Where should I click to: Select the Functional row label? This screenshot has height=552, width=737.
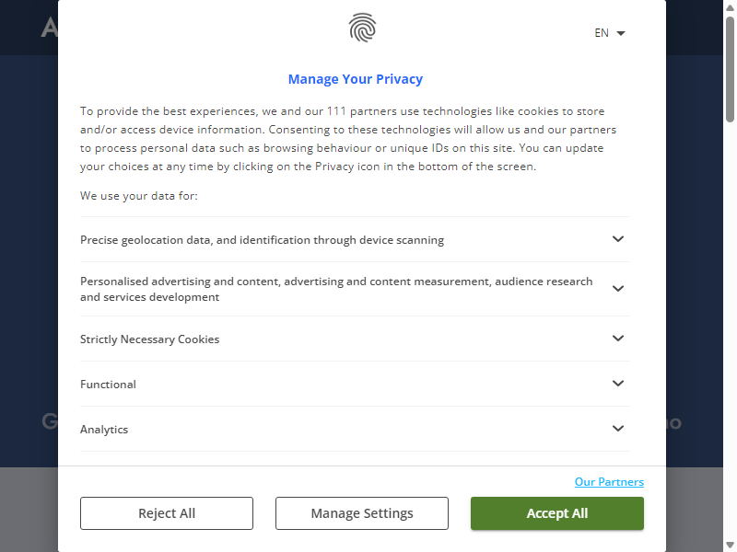tap(108, 385)
